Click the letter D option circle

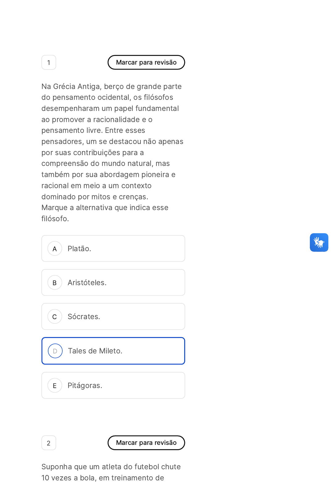55,351
